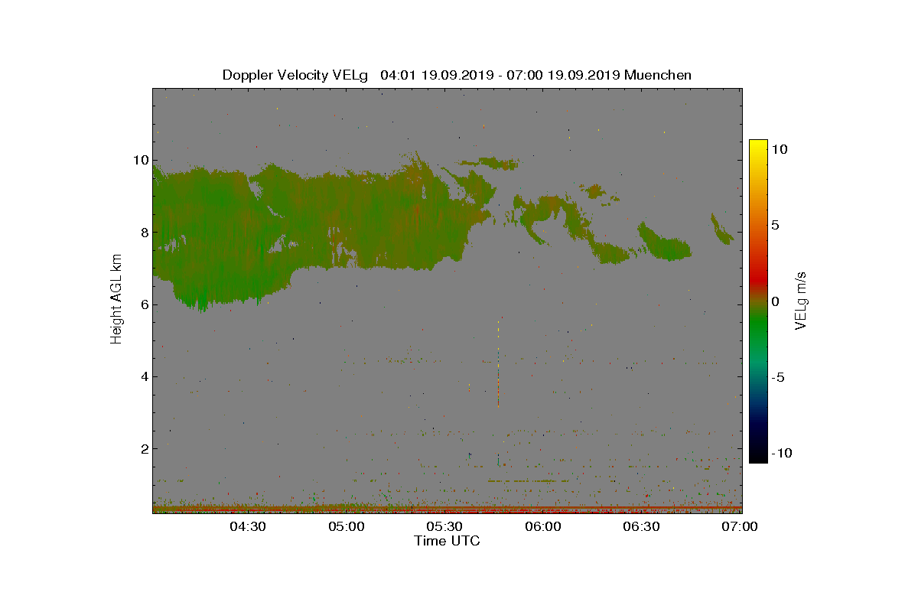Screen dimensions: 918x612
Task: Click the colorbar value 5 label
Action: coord(775,226)
